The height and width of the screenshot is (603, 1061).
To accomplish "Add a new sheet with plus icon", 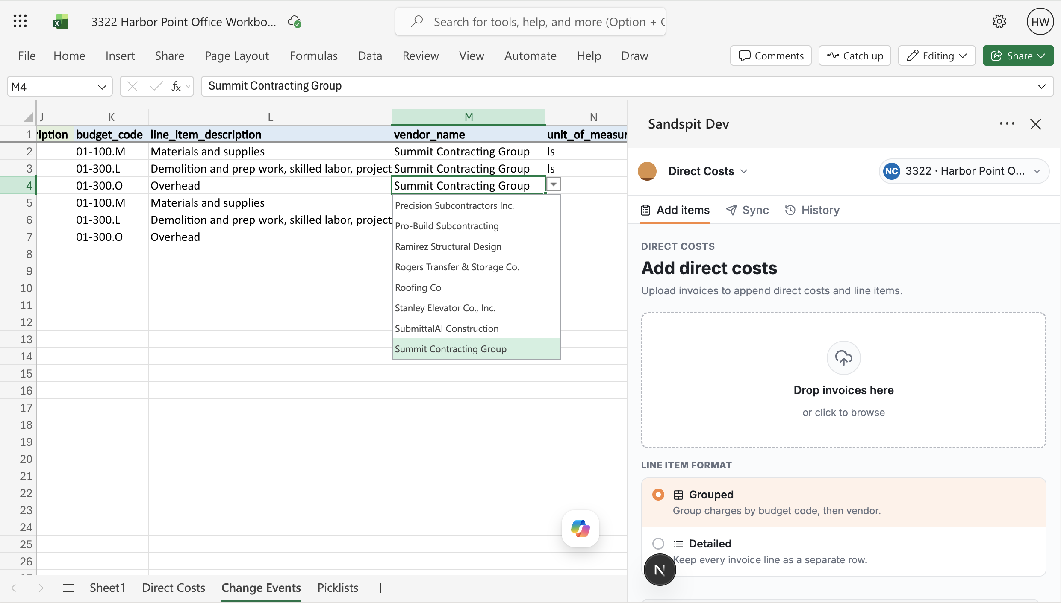I will click(x=380, y=588).
